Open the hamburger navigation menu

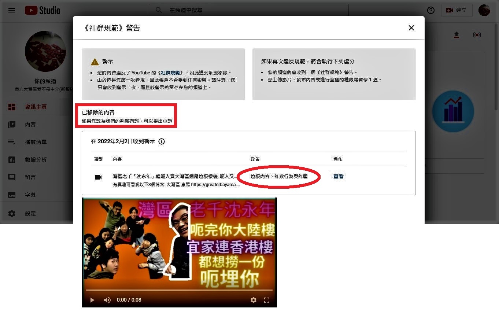12,10
